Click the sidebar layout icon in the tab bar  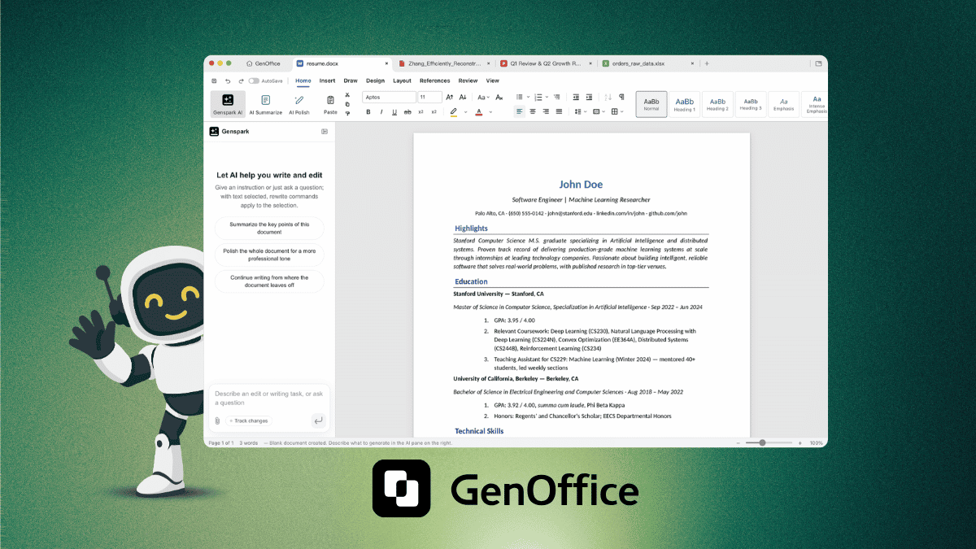pos(817,63)
